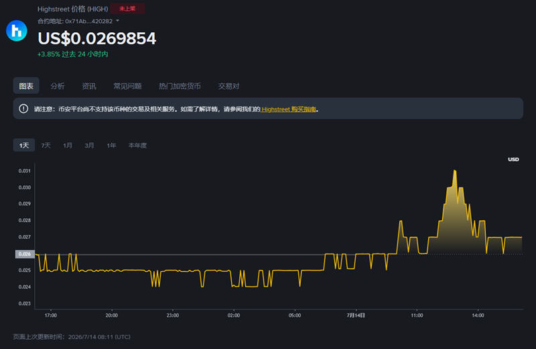Viewport: 536px width, 349px height.
Task: Click the 未上架 status badge
Action: [127, 9]
